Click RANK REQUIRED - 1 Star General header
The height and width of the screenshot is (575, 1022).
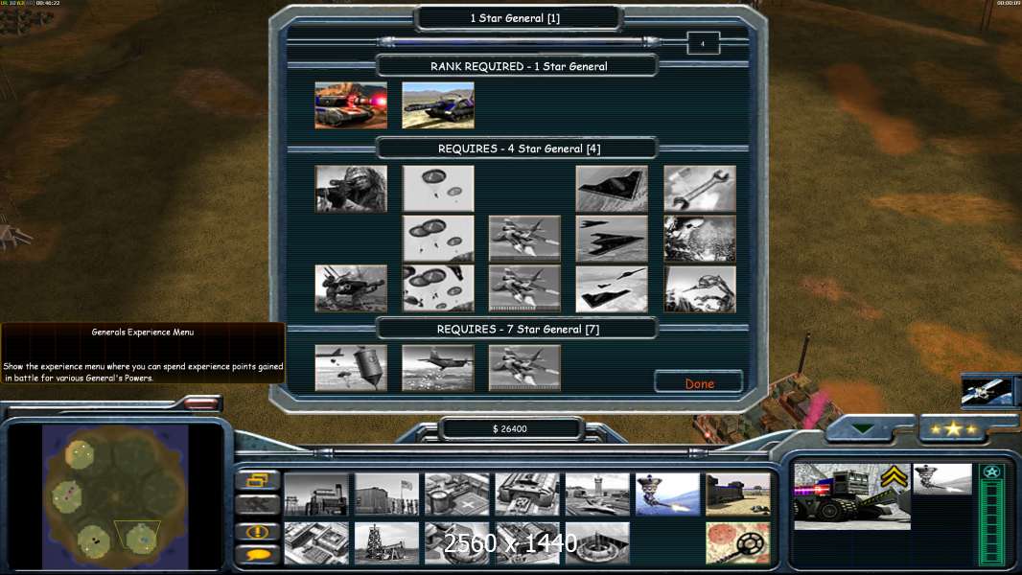[x=518, y=66]
